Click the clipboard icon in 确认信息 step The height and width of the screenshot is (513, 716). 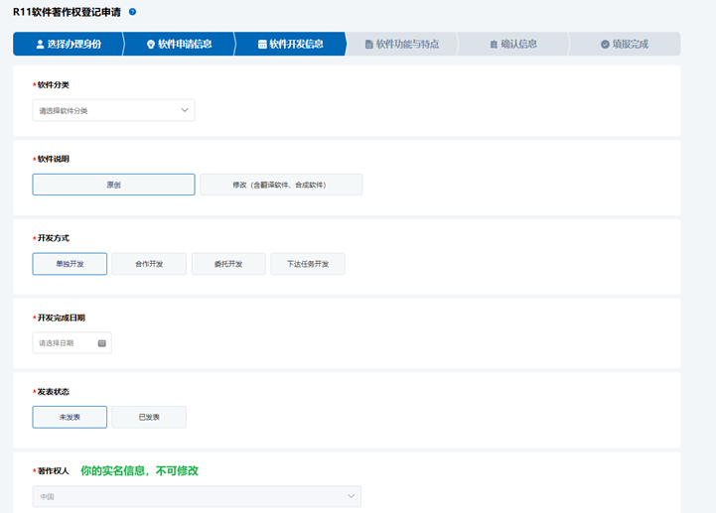494,45
